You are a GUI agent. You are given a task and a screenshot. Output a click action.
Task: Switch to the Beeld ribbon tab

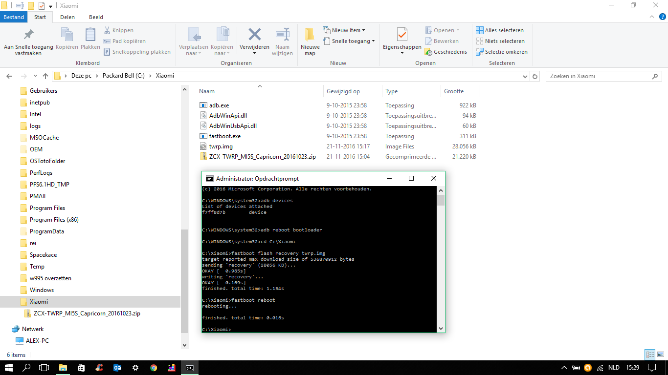pos(96,17)
